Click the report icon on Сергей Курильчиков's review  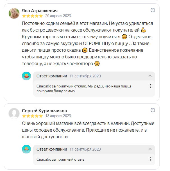click(153, 110)
